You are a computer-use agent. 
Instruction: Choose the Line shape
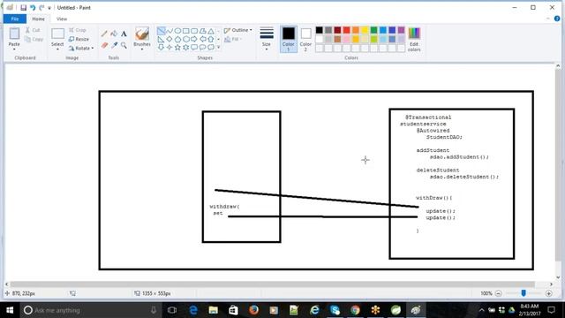click(x=161, y=31)
